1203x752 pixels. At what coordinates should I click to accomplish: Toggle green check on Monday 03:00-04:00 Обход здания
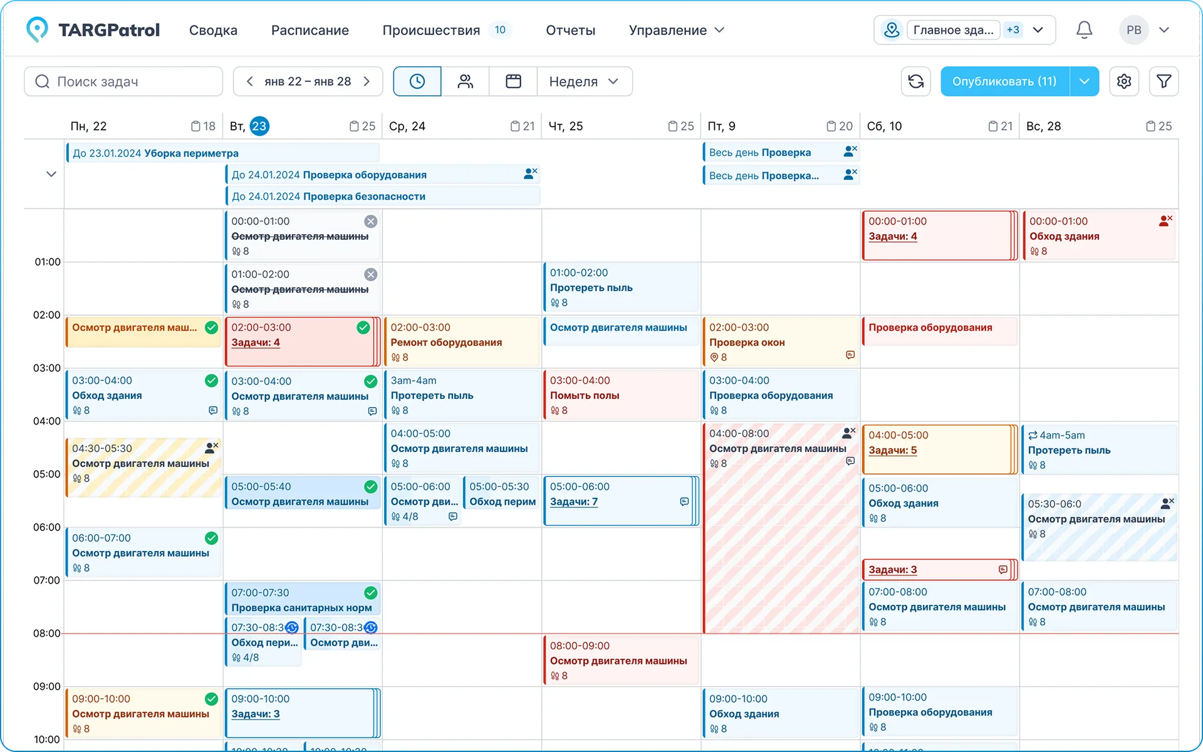pyautogui.click(x=212, y=381)
